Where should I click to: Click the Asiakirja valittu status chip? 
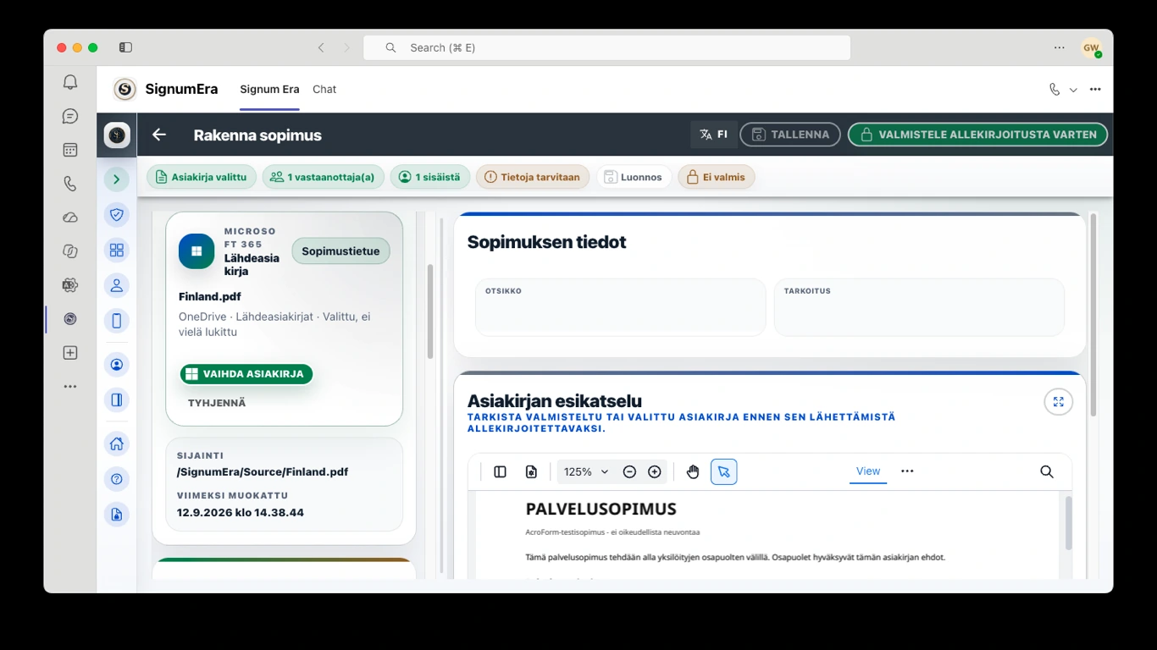click(x=202, y=177)
